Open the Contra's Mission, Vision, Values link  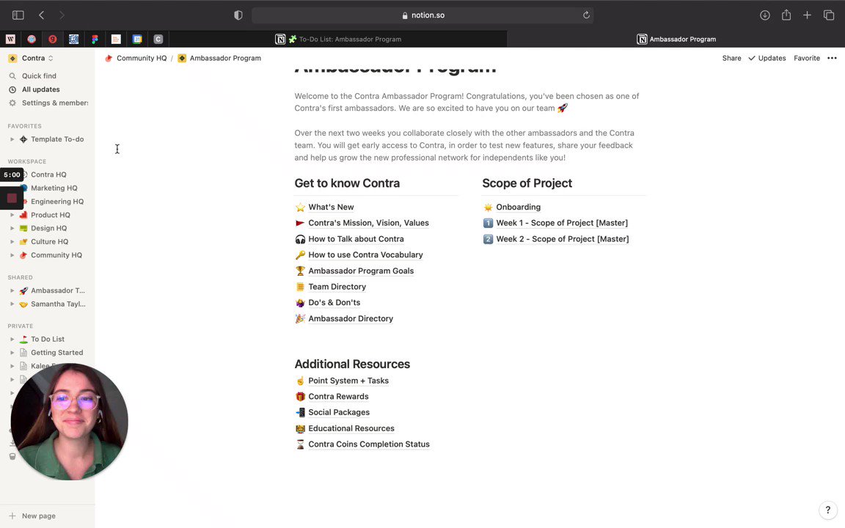(369, 223)
